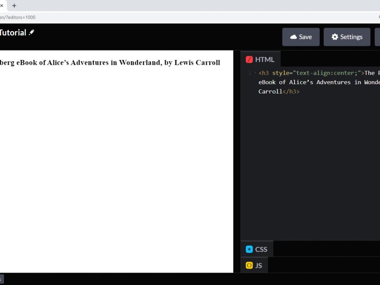This screenshot has width=380, height=285.
Task: Click line number 1 in the HTML editor
Action: (250, 73)
